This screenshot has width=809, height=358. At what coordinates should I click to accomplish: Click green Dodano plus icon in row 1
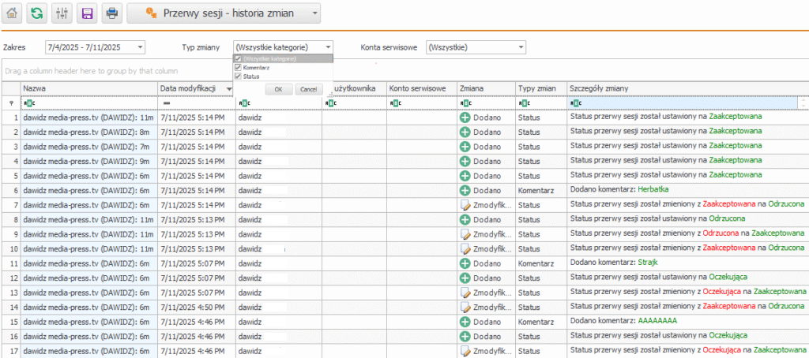coord(465,117)
